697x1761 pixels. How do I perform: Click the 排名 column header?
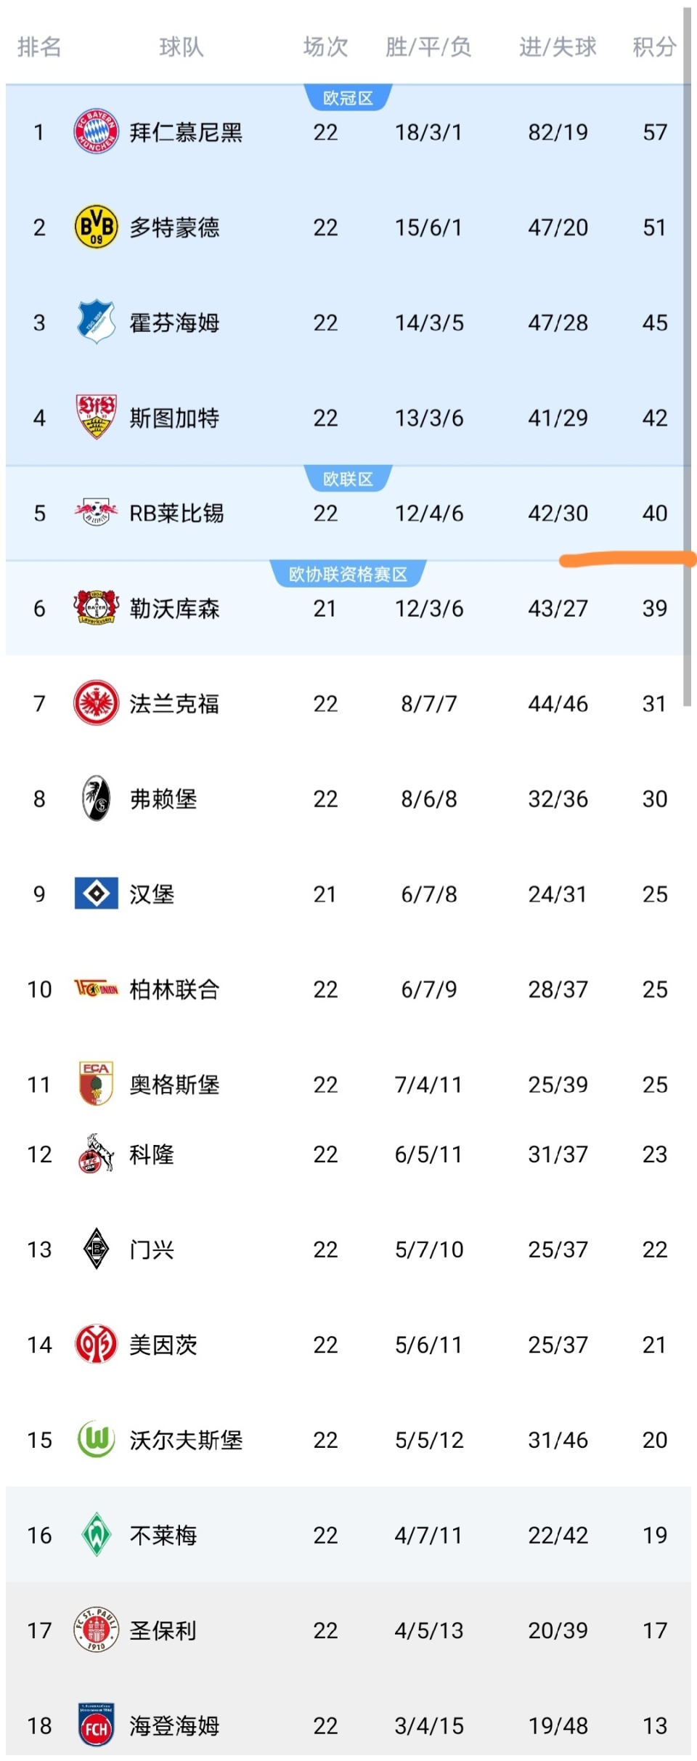[39, 47]
